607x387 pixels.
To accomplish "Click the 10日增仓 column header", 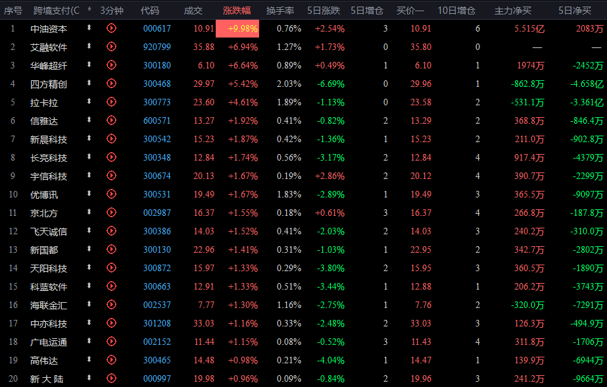I will [456, 11].
